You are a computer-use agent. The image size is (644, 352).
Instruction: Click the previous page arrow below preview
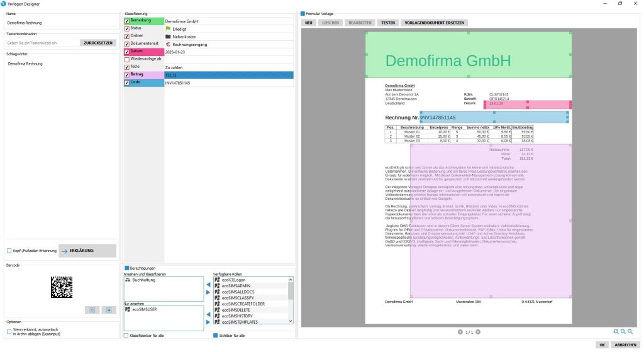point(460,331)
